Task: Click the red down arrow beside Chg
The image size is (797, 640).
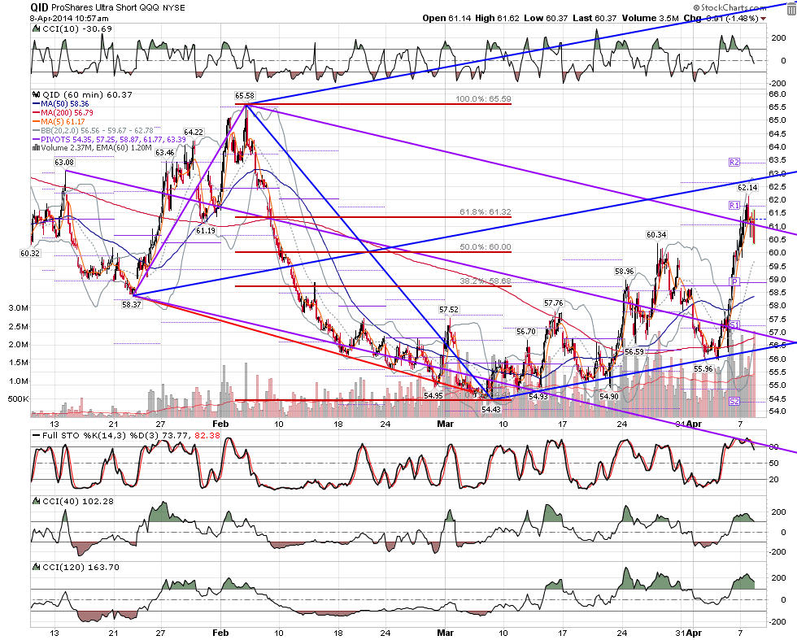Action: 764,19
